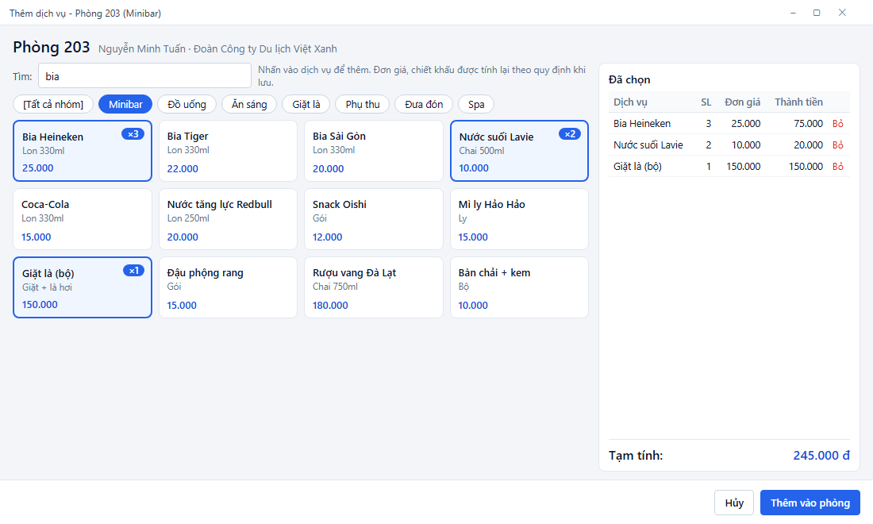Add Snack Oishi service card
Image resolution: width=873 pixels, height=524 pixels.
click(374, 219)
